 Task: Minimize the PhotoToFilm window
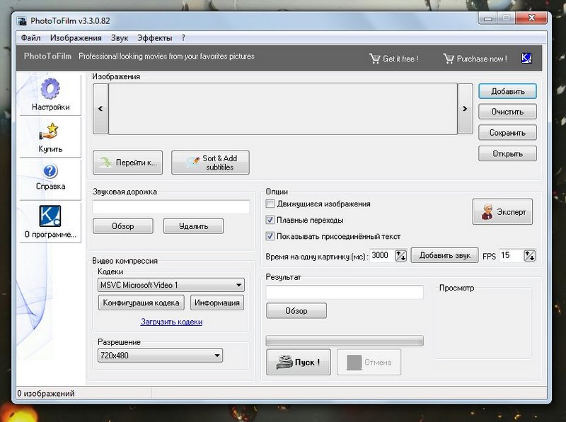click(x=488, y=18)
